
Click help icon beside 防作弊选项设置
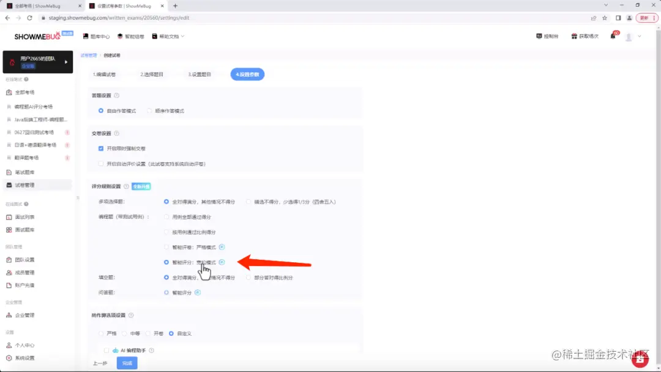coord(131,316)
